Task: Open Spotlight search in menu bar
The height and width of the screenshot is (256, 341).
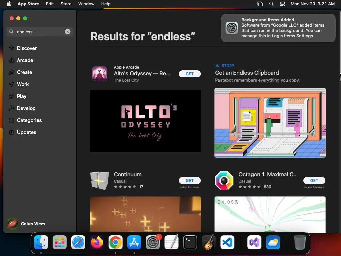Action: coord(271,4)
